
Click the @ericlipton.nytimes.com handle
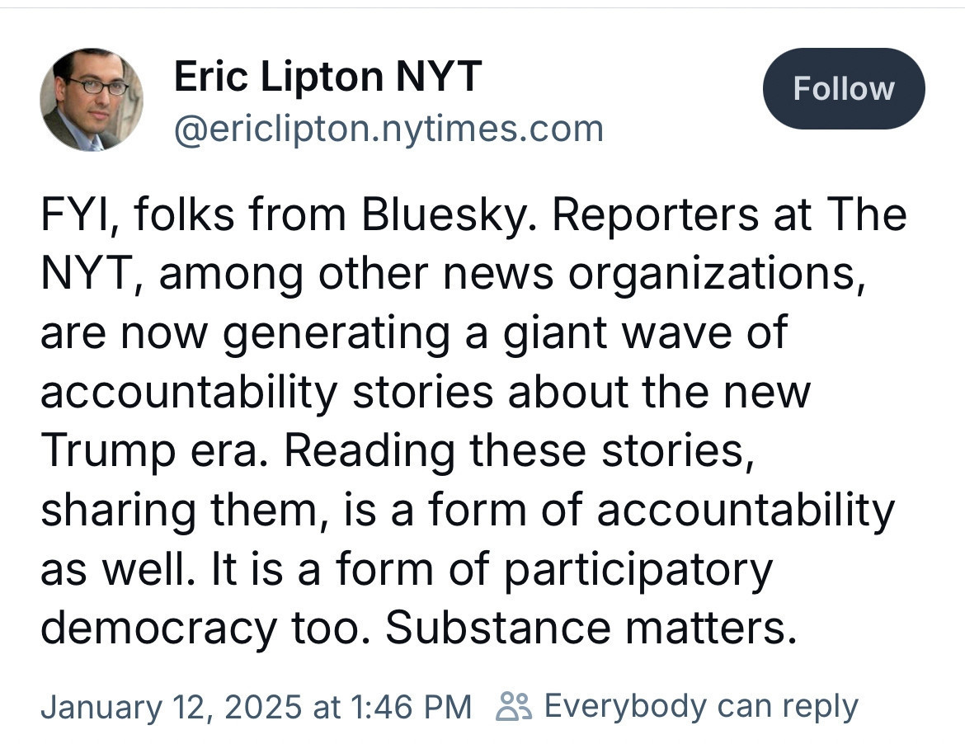click(x=388, y=129)
